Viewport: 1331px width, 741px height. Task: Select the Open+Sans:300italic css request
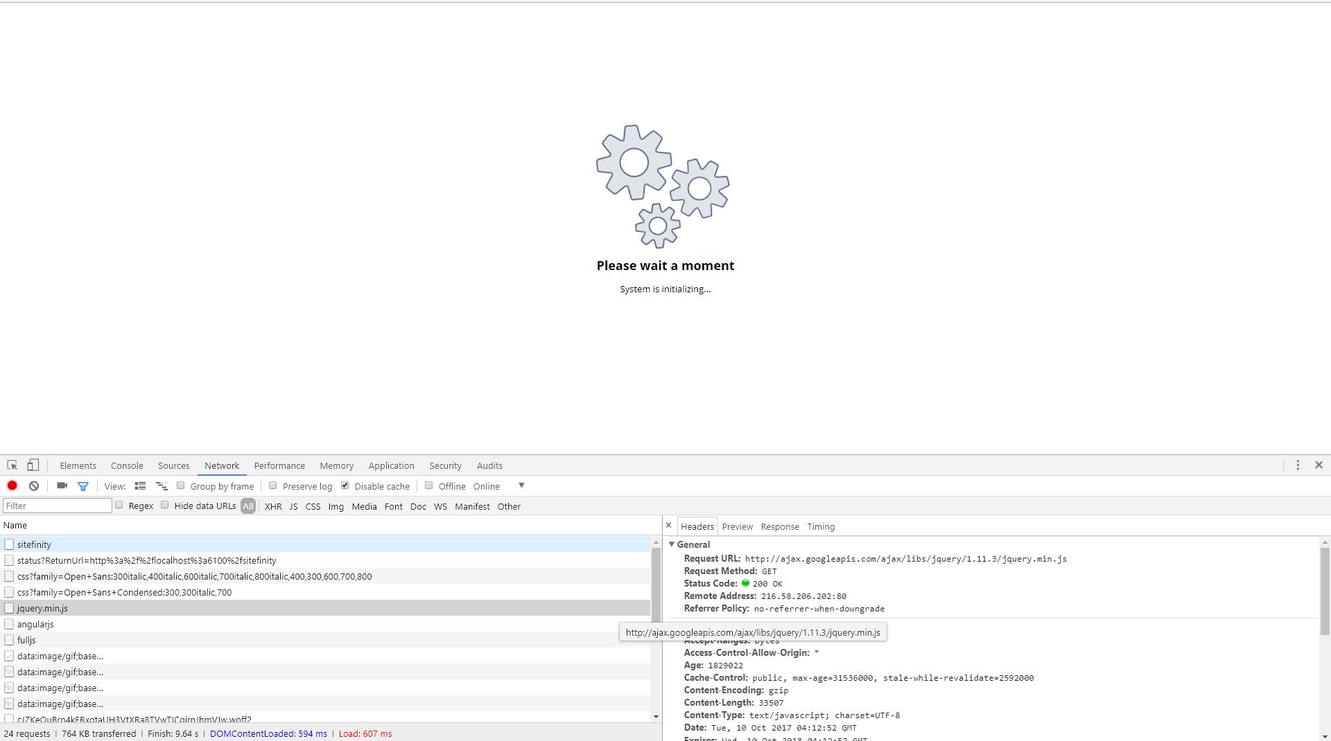325,576
